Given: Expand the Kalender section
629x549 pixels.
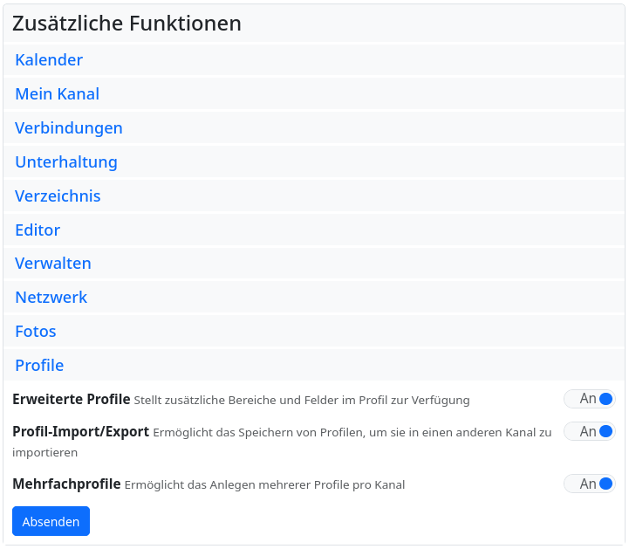Looking at the screenshot, I should point(49,60).
